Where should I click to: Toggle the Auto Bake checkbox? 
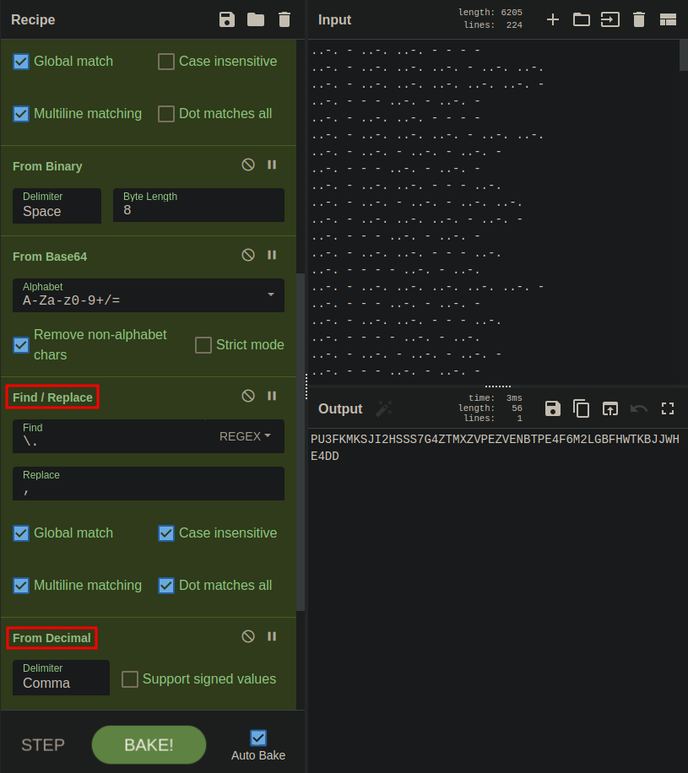[258, 738]
